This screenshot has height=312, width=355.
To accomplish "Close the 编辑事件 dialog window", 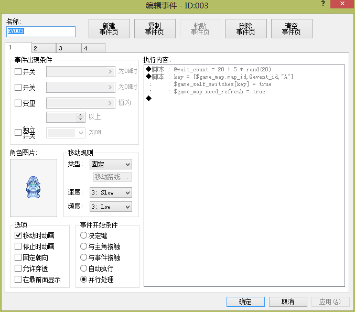I will pyautogui.click(x=342, y=4).
